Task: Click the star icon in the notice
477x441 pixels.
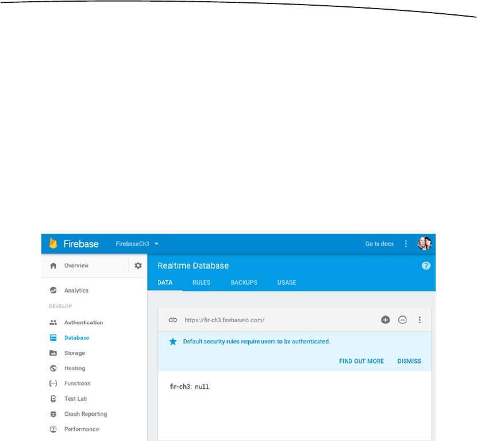Action: coord(173,342)
